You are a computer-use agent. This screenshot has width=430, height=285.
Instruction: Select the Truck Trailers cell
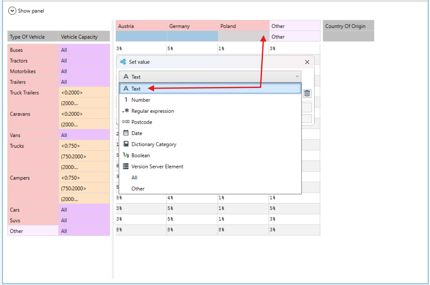[33, 97]
